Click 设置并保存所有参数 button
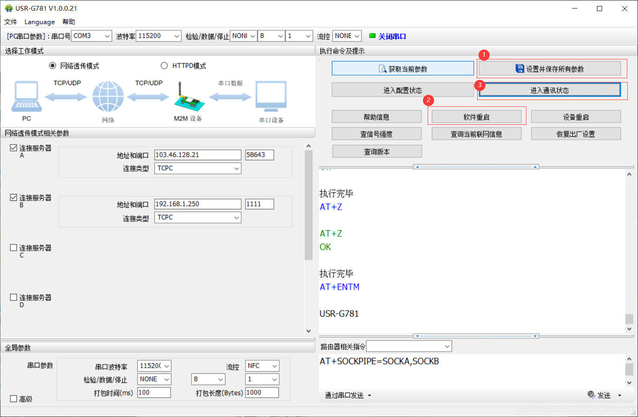 549,68
